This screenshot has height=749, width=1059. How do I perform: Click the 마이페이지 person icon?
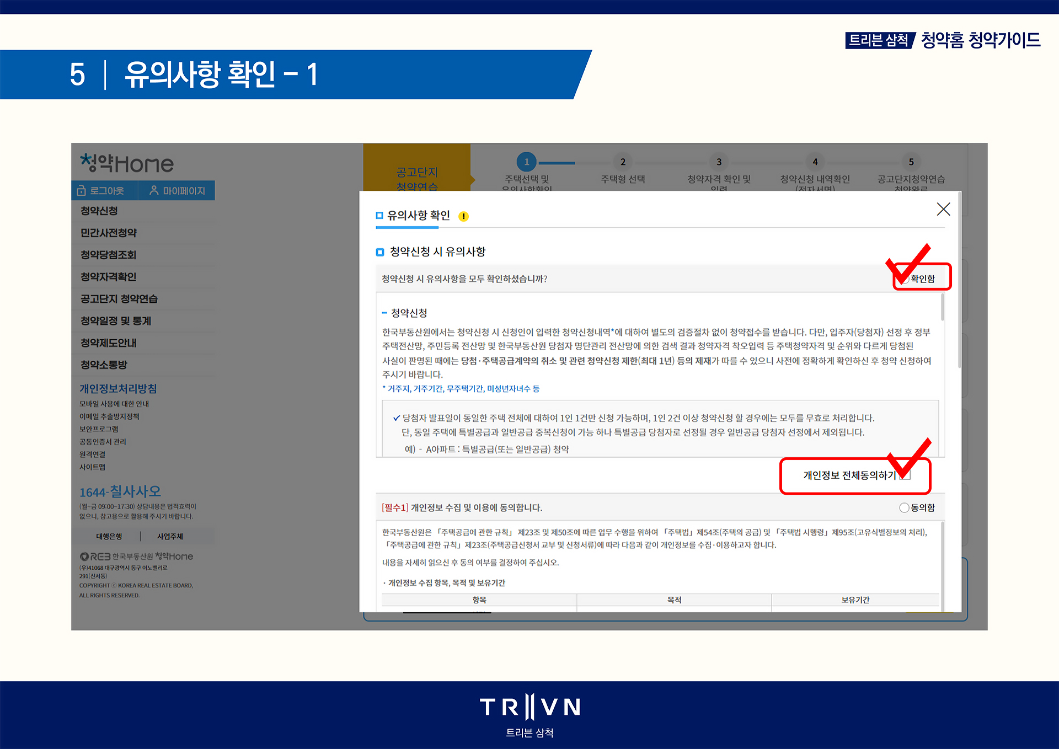[x=154, y=190]
